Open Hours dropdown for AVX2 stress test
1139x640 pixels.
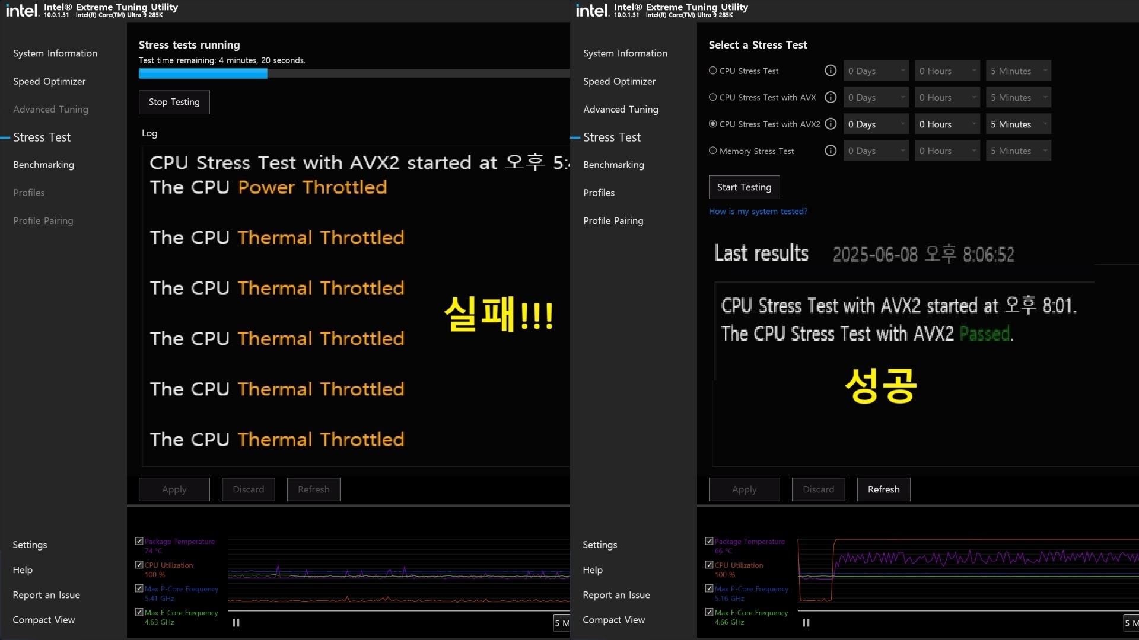tap(947, 124)
